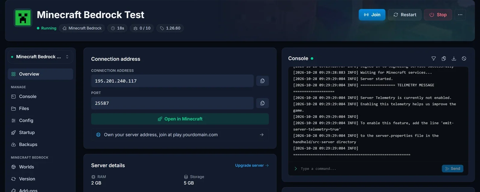Click the Storage value 5 GB
The width and height of the screenshot is (480, 192).
(x=189, y=183)
